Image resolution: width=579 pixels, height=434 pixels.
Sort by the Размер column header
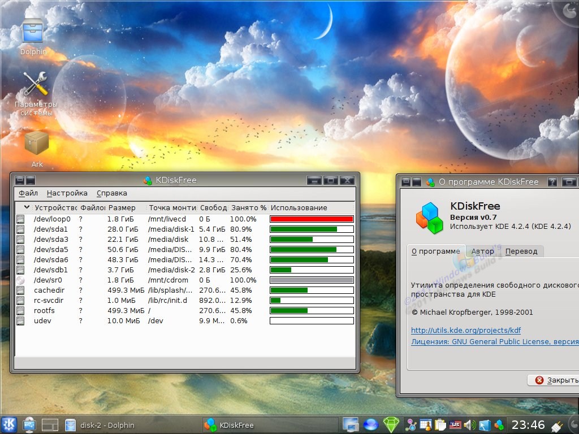pyautogui.click(x=126, y=207)
